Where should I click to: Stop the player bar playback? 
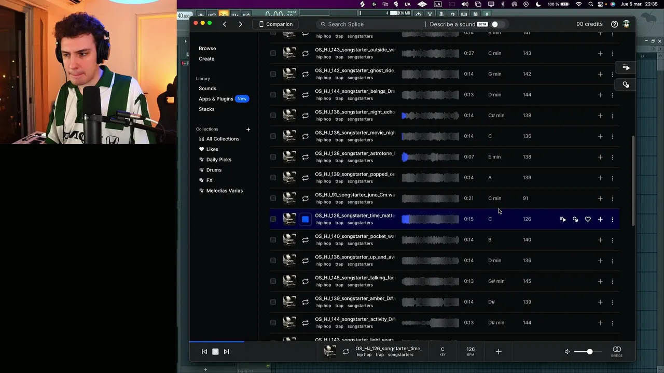click(215, 352)
